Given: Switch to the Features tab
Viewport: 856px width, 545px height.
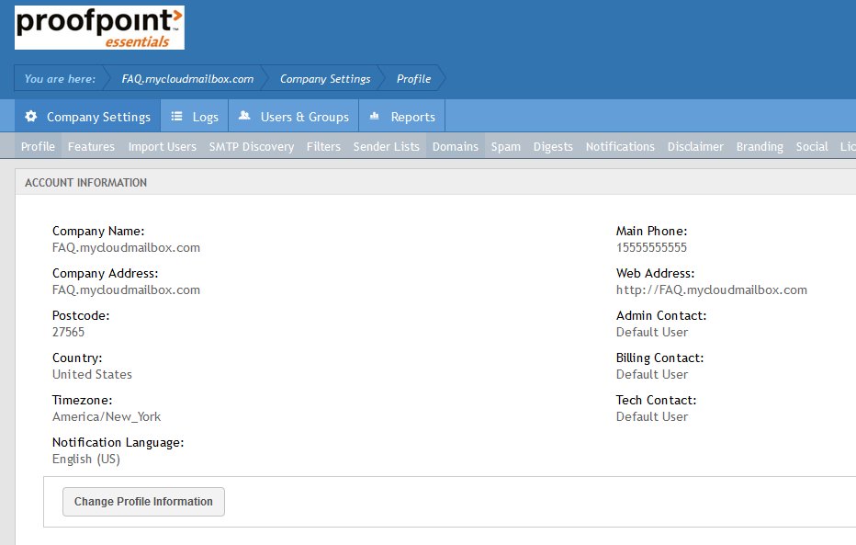Looking at the screenshot, I should coord(91,145).
